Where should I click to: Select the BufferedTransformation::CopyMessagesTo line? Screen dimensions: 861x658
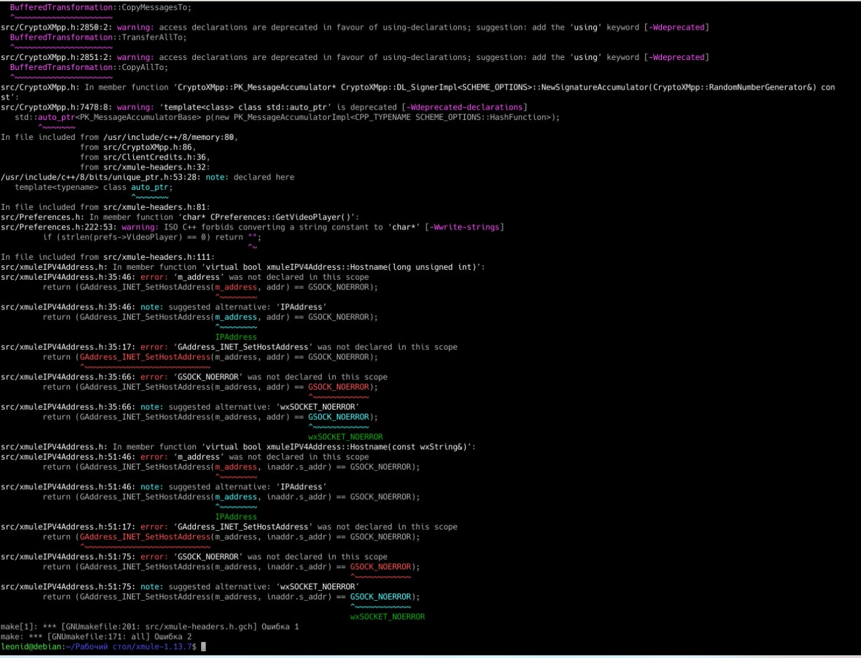tap(100, 7)
